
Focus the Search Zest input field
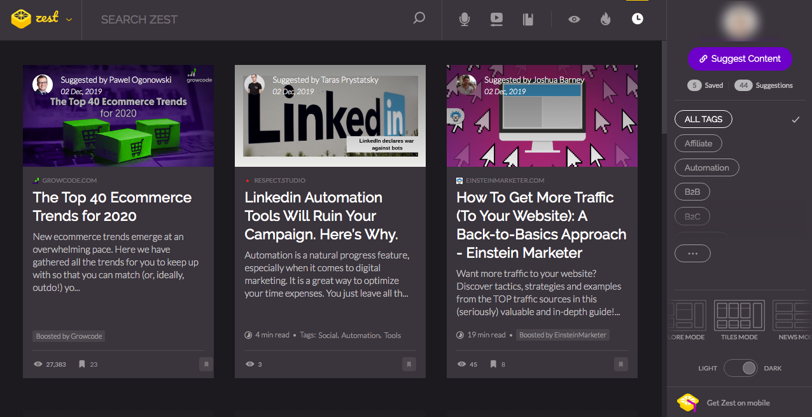[255, 19]
